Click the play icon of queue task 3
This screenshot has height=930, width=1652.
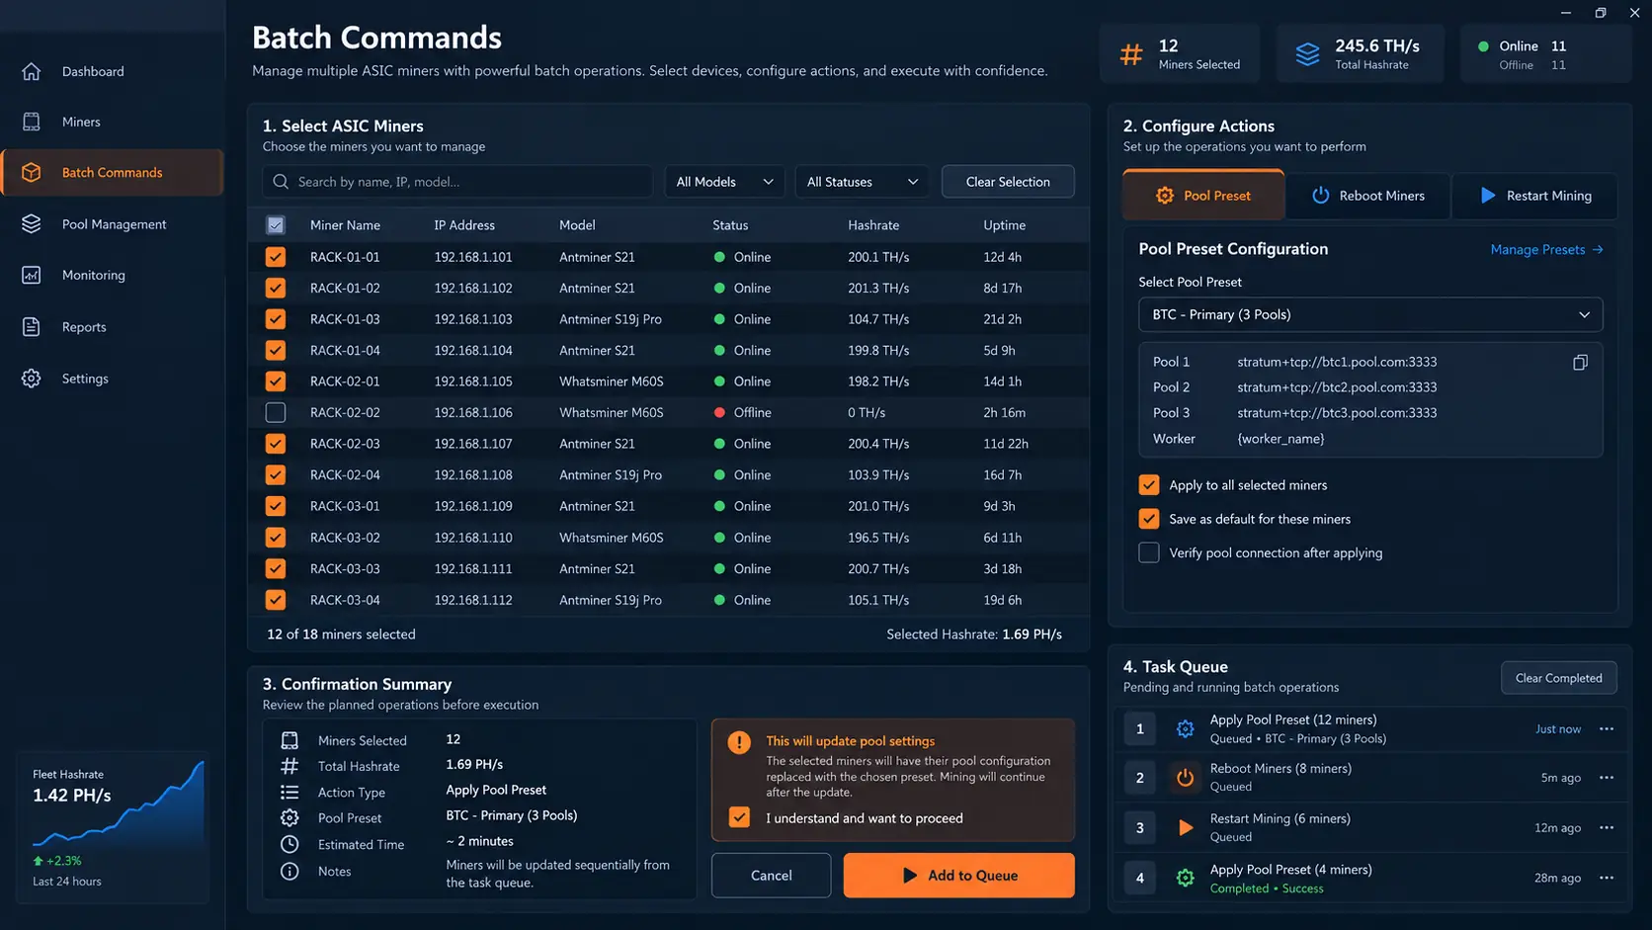[1185, 828]
